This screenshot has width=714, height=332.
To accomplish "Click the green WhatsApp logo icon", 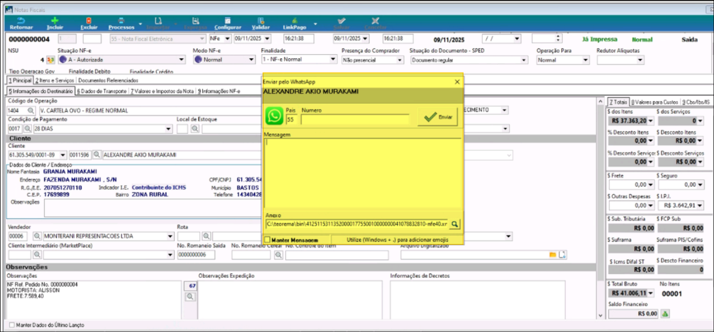I will click(x=274, y=116).
